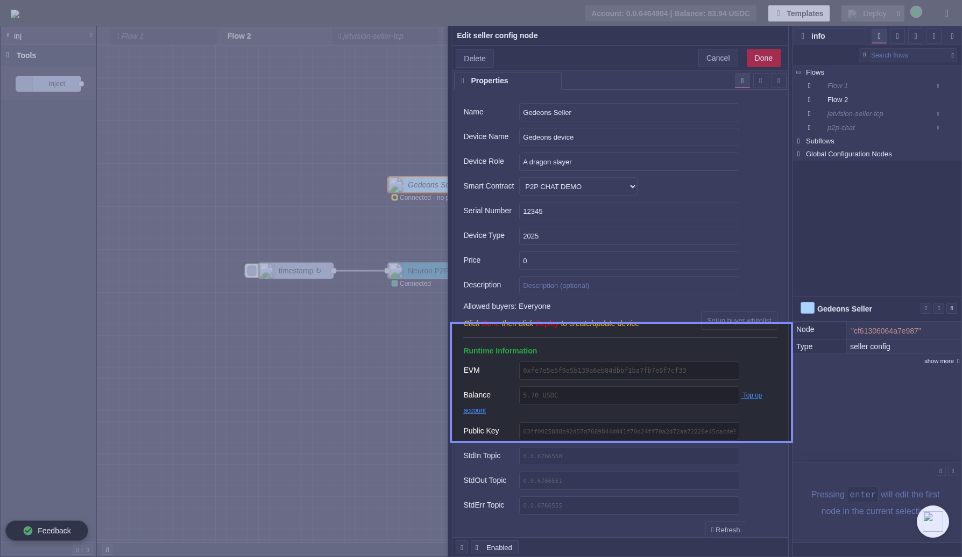Expand the Global Configuration Nodes section
The height and width of the screenshot is (557, 962).
(799, 154)
